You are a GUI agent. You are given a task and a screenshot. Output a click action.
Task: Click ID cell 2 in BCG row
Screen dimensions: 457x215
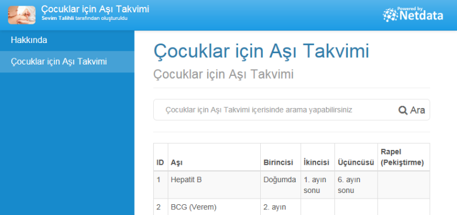click(161, 207)
